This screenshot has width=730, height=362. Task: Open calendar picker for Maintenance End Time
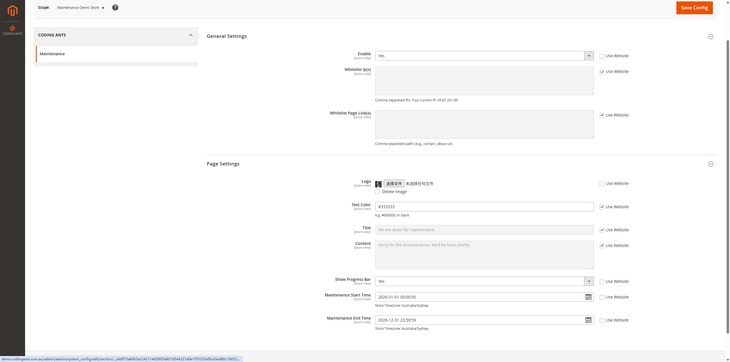click(588, 320)
